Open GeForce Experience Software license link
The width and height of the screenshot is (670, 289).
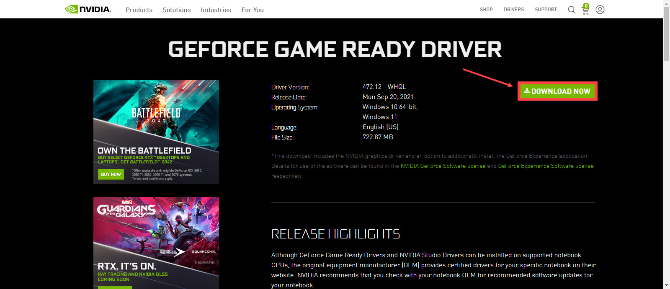[546, 166]
